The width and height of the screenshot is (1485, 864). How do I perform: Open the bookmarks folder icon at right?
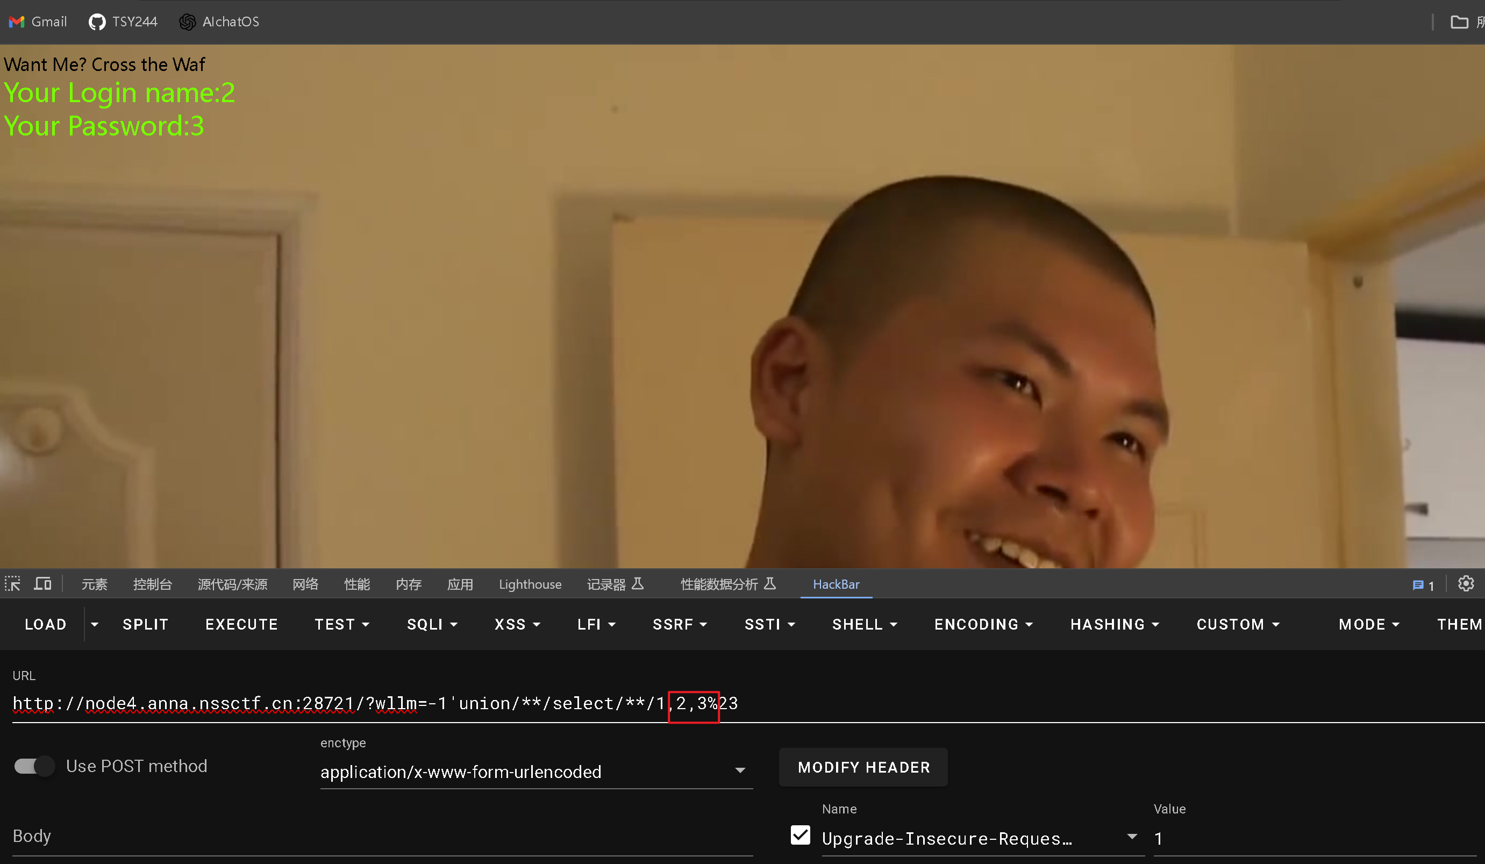coord(1459,23)
